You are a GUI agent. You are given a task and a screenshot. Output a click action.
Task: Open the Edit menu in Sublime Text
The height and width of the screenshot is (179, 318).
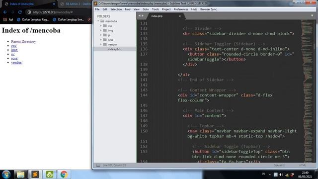(105, 9)
